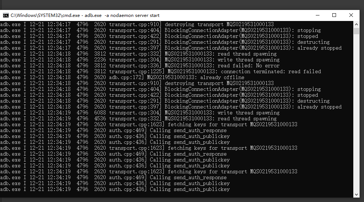Close the adb.exe command prompt window
Viewport: 364px width, 202px height.
(351, 15)
